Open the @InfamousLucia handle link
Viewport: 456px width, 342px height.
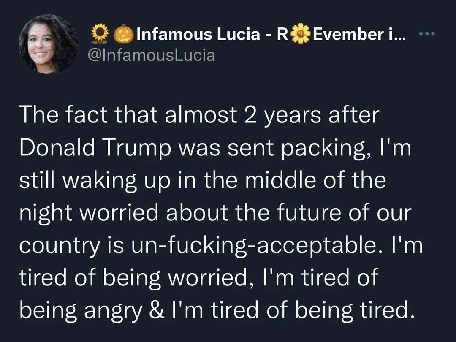[x=150, y=55]
